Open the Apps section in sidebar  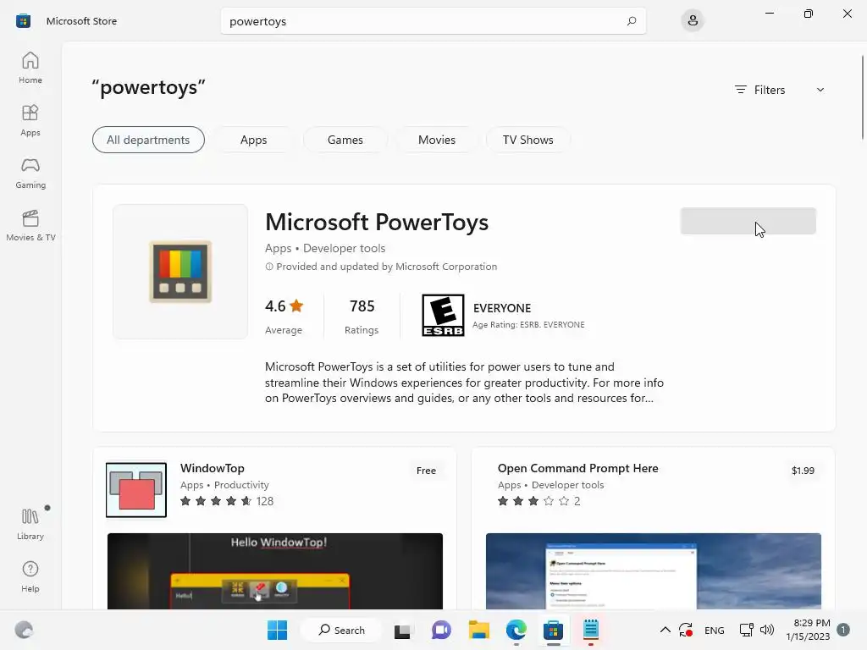pyautogui.click(x=30, y=120)
